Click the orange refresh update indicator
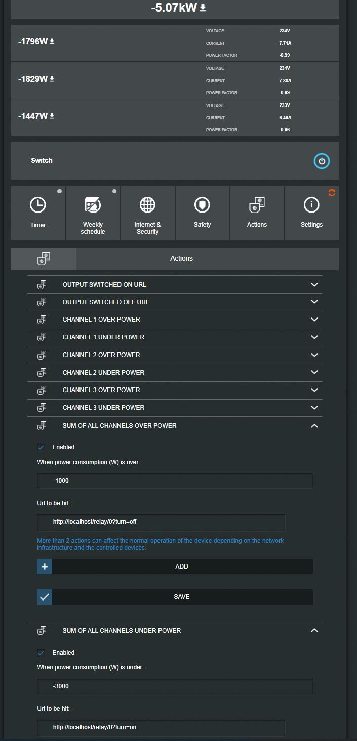 tap(332, 193)
